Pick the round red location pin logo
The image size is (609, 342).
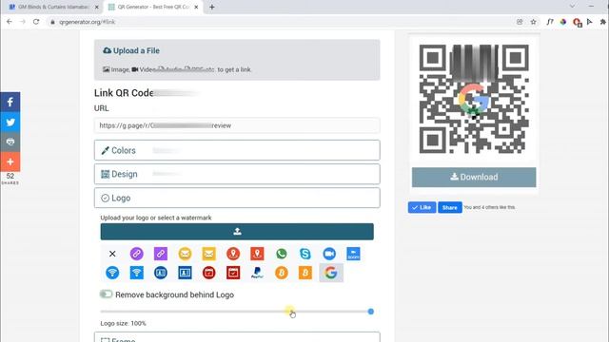(233, 254)
